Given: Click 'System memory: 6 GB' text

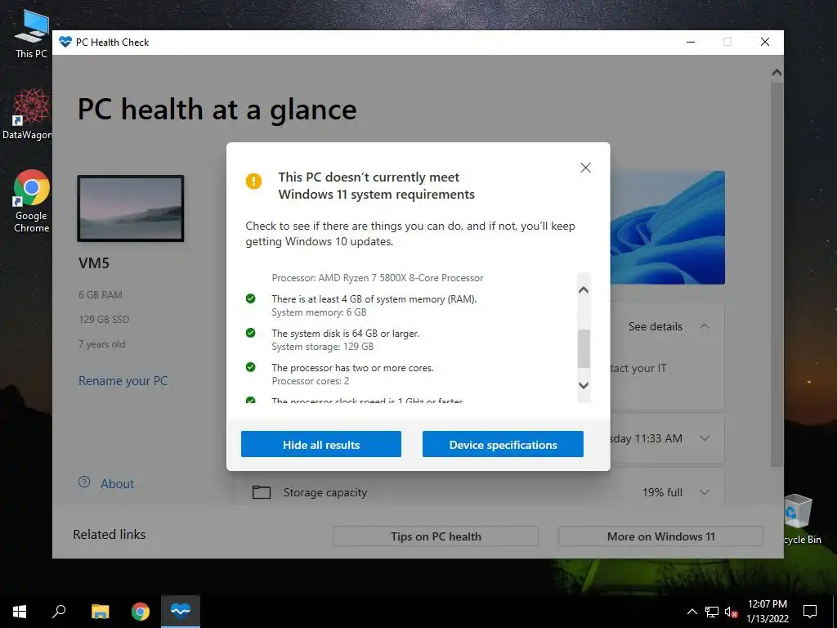Looking at the screenshot, I should click(x=319, y=312).
